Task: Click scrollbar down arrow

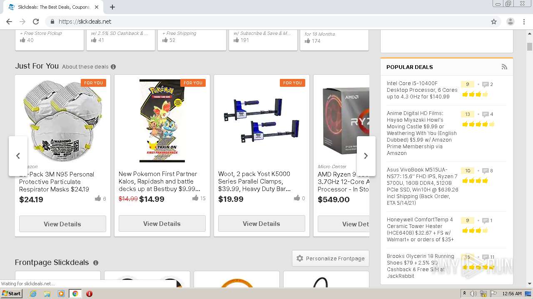Action: pos(530,284)
